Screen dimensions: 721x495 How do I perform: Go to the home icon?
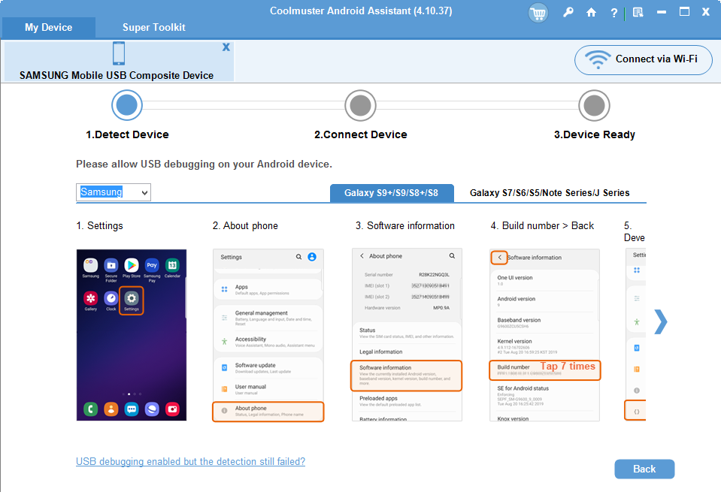(591, 13)
